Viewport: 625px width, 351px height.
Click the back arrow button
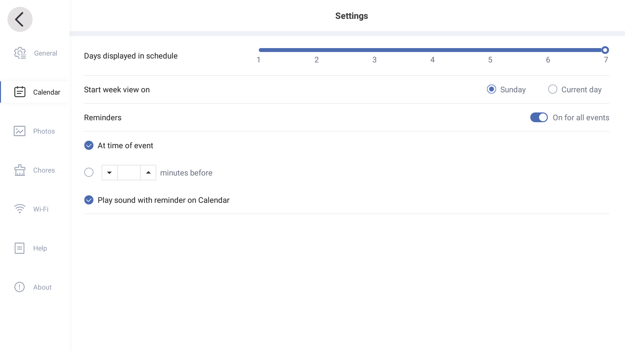tap(20, 19)
